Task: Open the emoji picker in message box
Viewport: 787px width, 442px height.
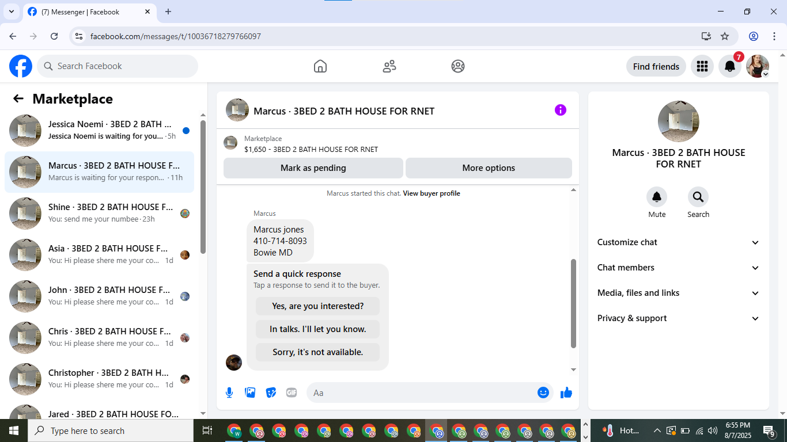Action: (x=543, y=393)
